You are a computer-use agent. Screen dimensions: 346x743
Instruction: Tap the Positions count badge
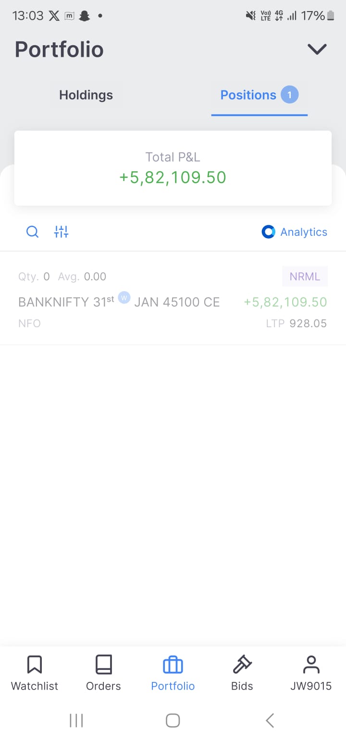point(290,95)
